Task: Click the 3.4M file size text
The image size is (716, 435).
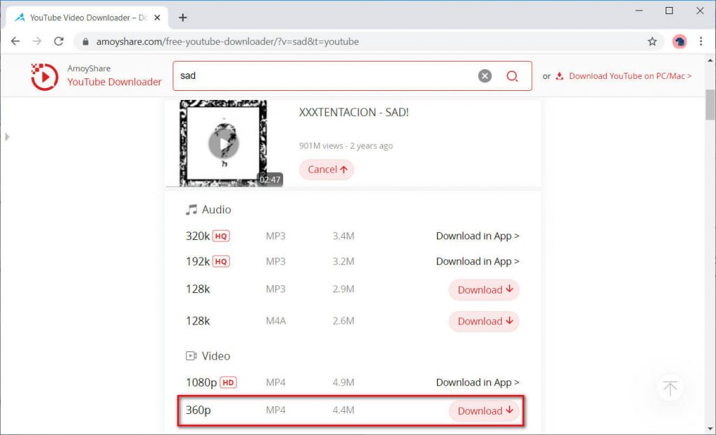Action: pyautogui.click(x=343, y=236)
